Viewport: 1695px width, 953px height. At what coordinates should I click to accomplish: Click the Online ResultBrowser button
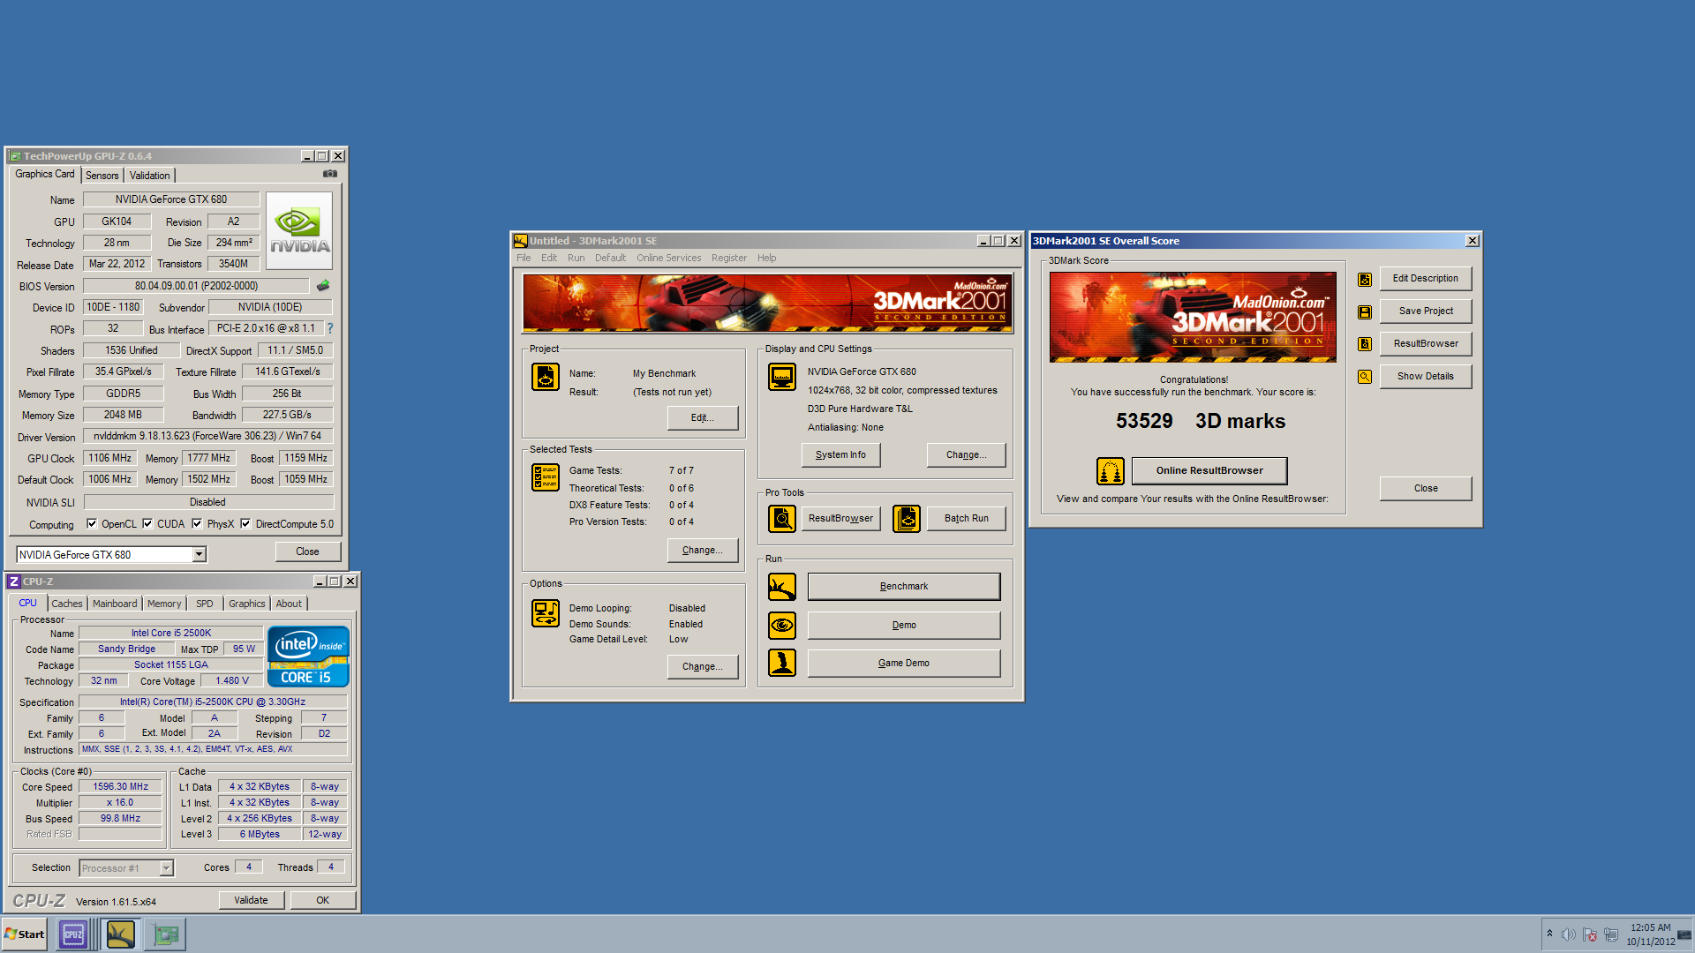(1209, 471)
